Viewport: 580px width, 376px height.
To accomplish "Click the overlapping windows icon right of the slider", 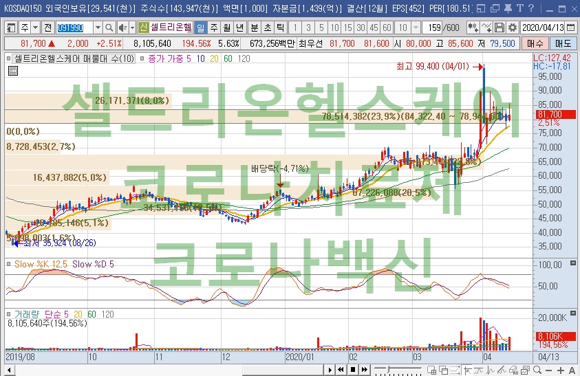I will point(443,370).
